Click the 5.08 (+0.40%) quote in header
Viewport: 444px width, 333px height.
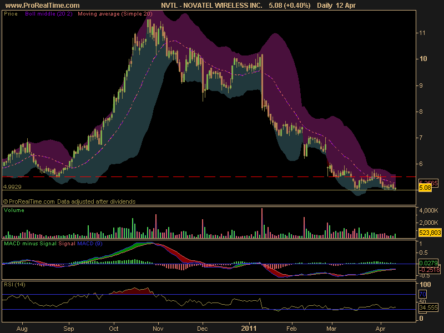point(289,6)
